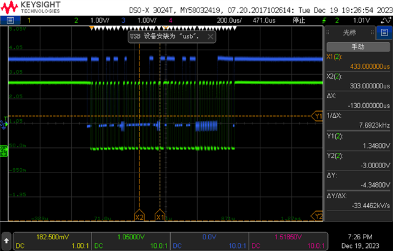Open channel 2 DC coupling info box

pos(131,241)
